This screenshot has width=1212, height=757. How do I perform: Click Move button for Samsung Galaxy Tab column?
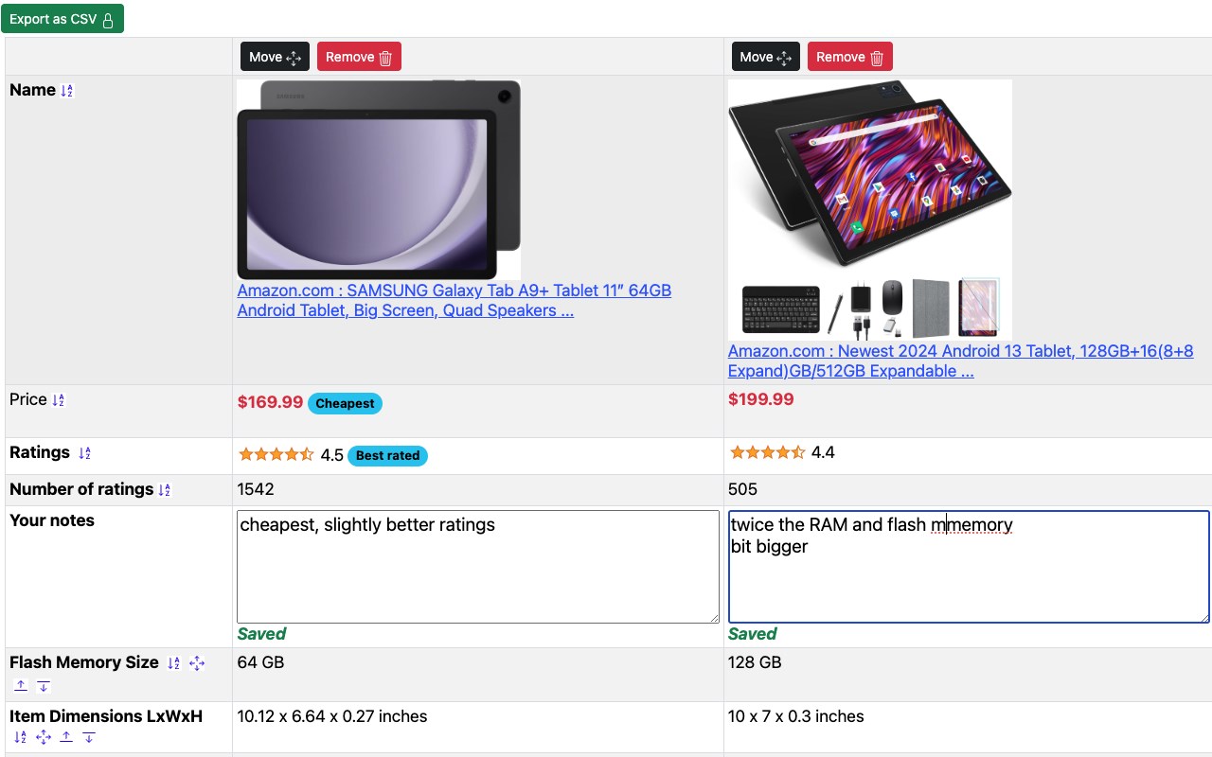click(x=275, y=57)
